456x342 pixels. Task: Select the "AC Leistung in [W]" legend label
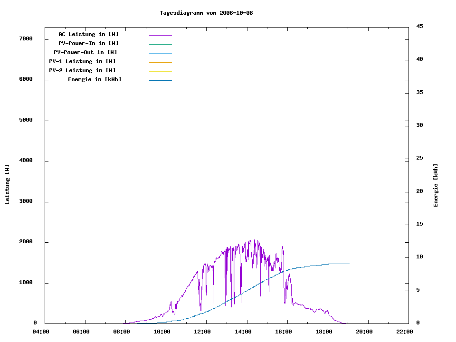88,34
